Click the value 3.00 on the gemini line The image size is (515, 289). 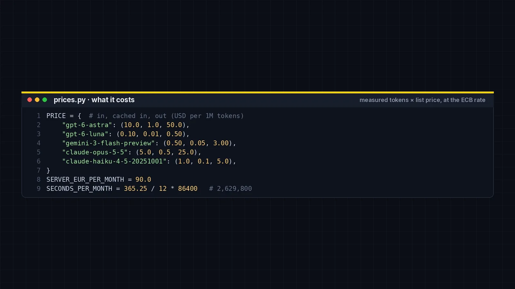coord(221,143)
